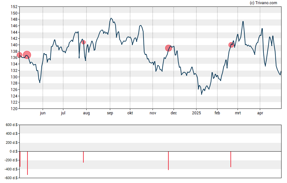Screen dimensions: 287x183
Task: Select the red marker in late February
Action: coord(231,45)
